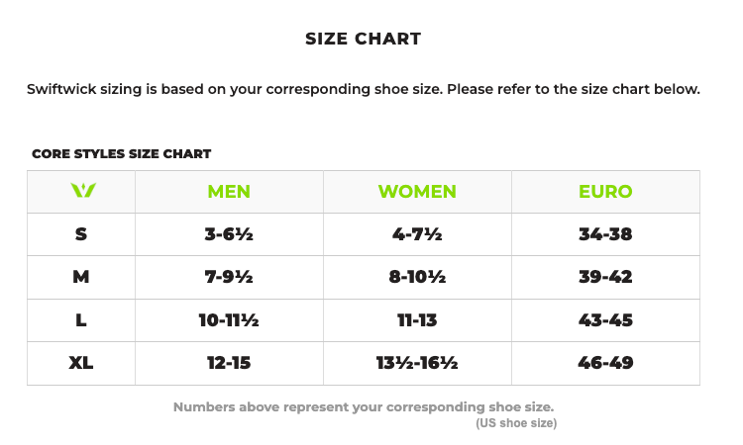The width and height of the screenshot is (743, 445).
Task: Click the L size row label
Action: [x=81, y=320]
